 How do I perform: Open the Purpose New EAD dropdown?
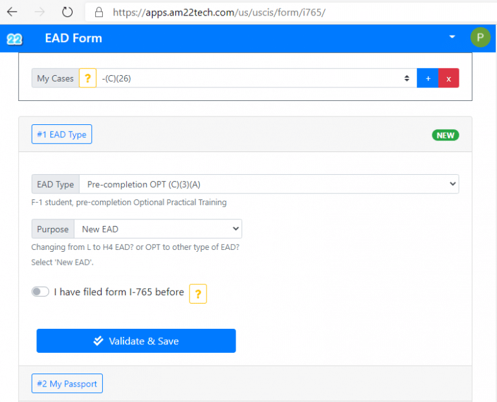click(x=158, y=229)
